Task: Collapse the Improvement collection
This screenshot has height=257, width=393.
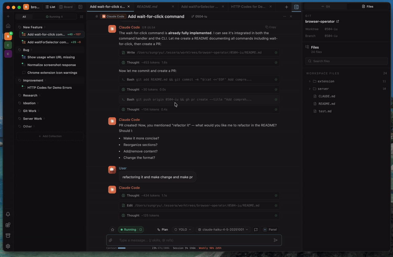Action: 33,80
